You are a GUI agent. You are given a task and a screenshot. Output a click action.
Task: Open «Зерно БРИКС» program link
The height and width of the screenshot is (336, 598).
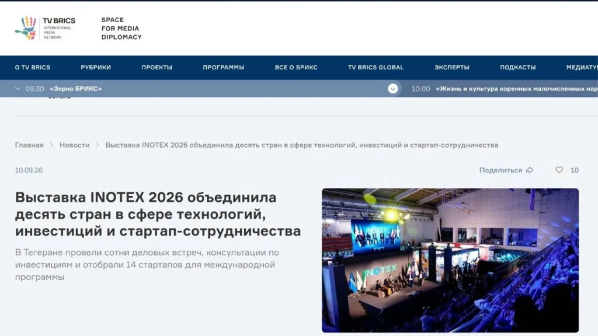pos(76,89)
